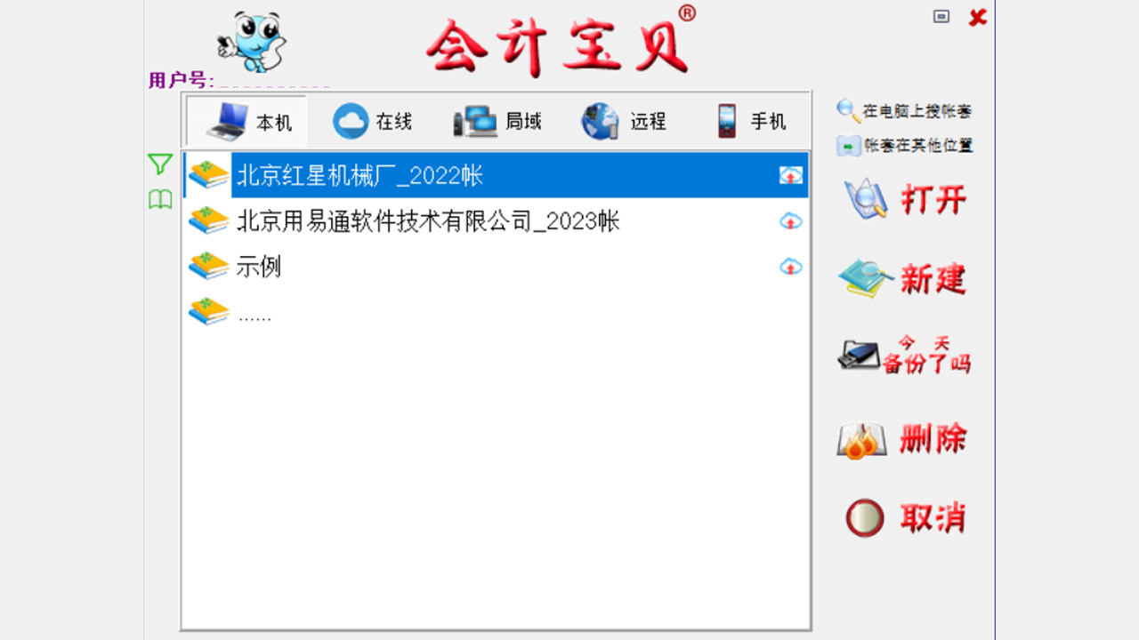
Task: Select account 北京用易通软件技术有限公司_2023帐
Action: [496, 220]
